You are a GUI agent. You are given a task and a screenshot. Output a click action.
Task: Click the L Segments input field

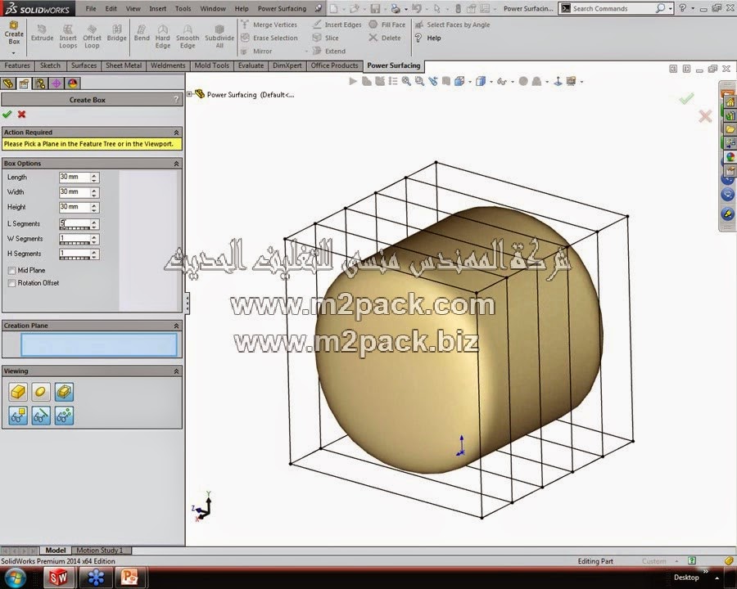tap(75, 224)
